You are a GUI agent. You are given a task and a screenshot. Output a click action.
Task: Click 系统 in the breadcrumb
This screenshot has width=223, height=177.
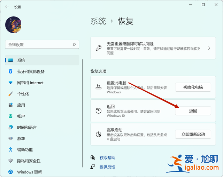click(98, 21)
